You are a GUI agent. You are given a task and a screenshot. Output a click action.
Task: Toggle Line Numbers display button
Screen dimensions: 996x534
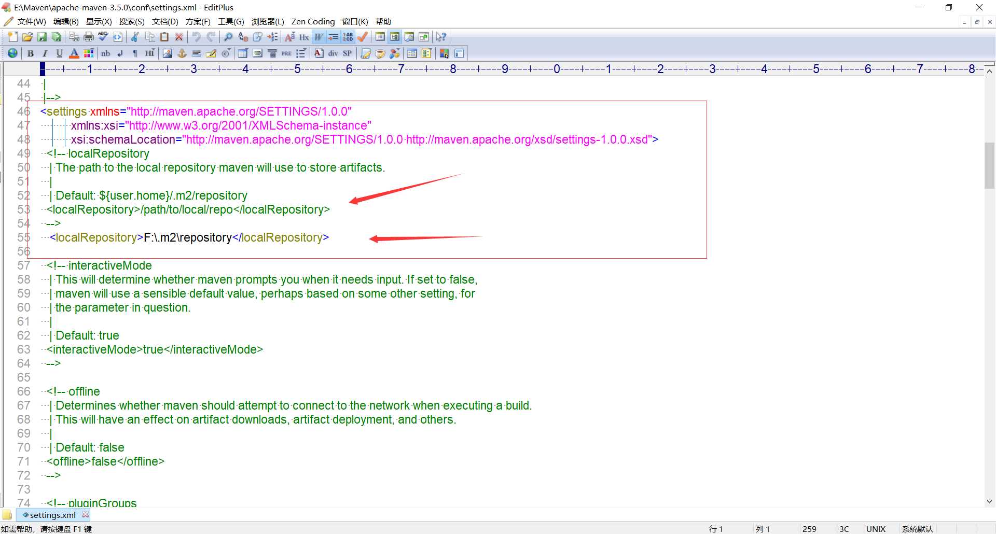[x=348, y=37]
